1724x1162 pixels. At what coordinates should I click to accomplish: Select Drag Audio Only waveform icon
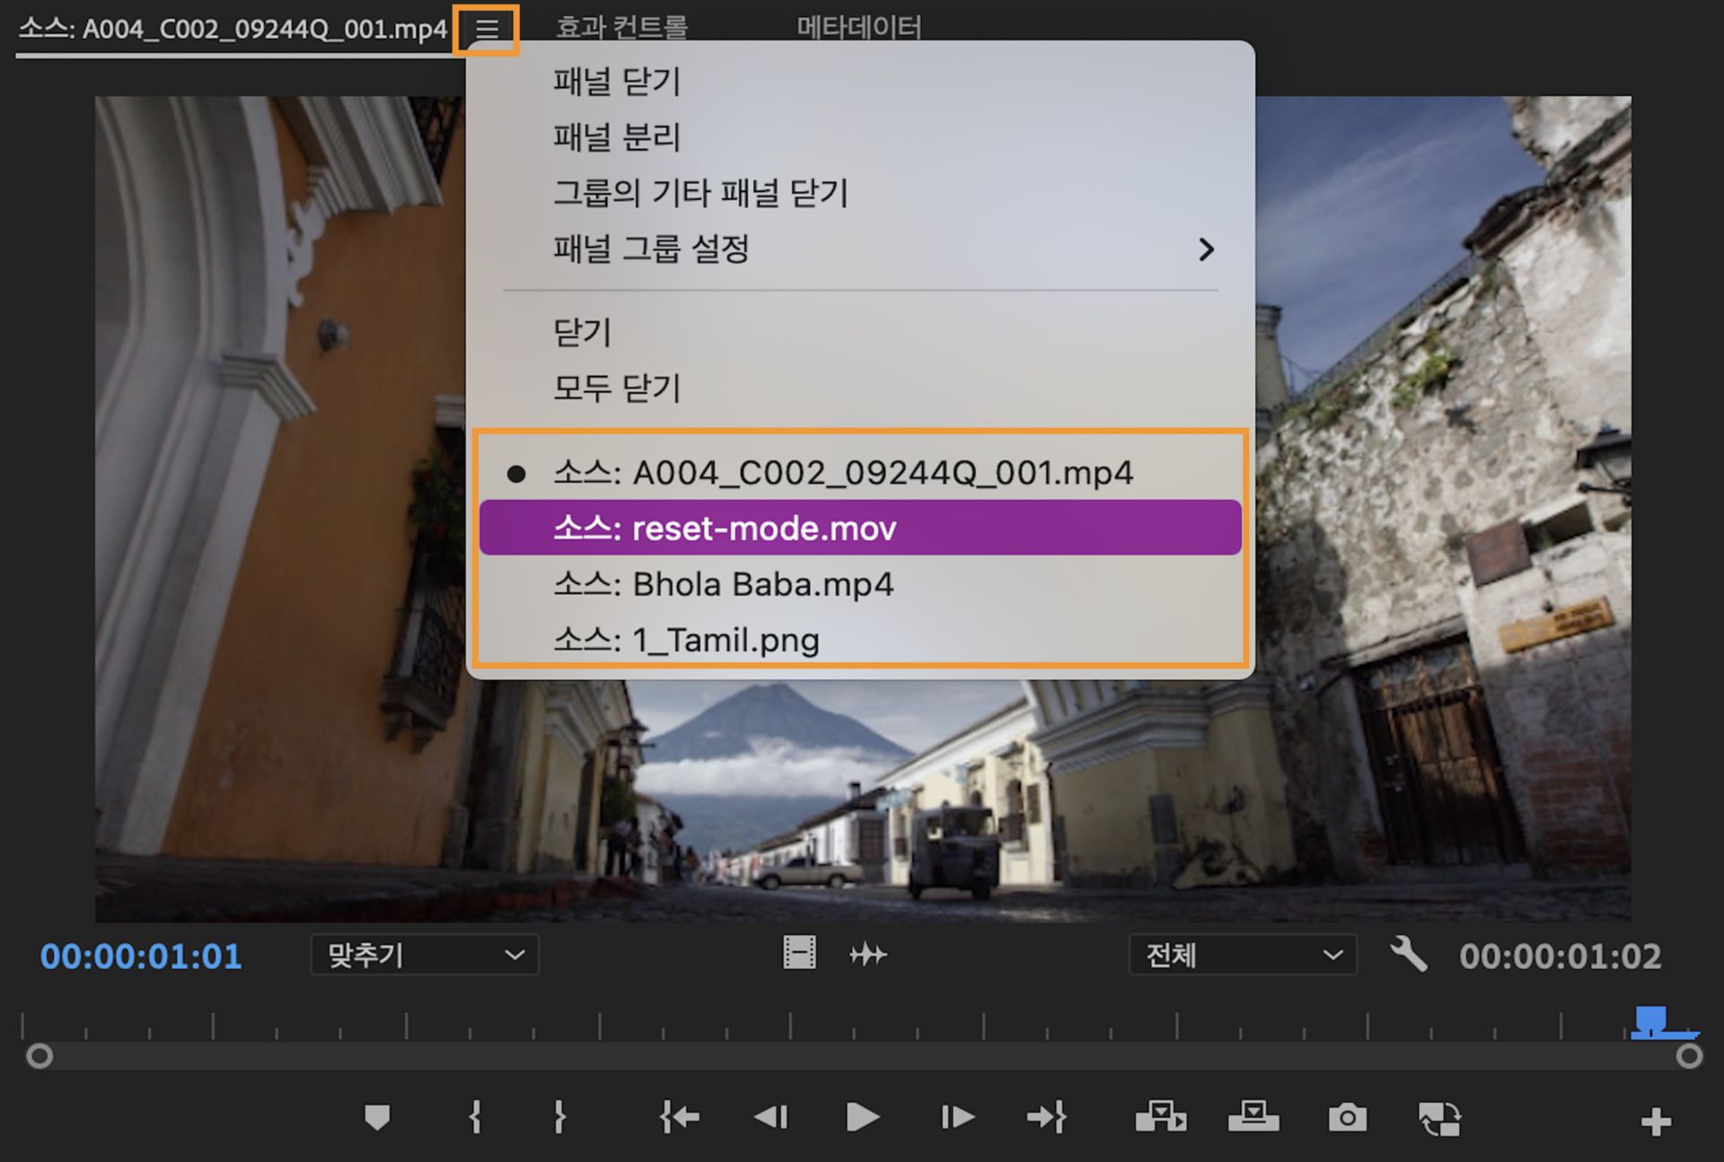click(x=867, y=955)
